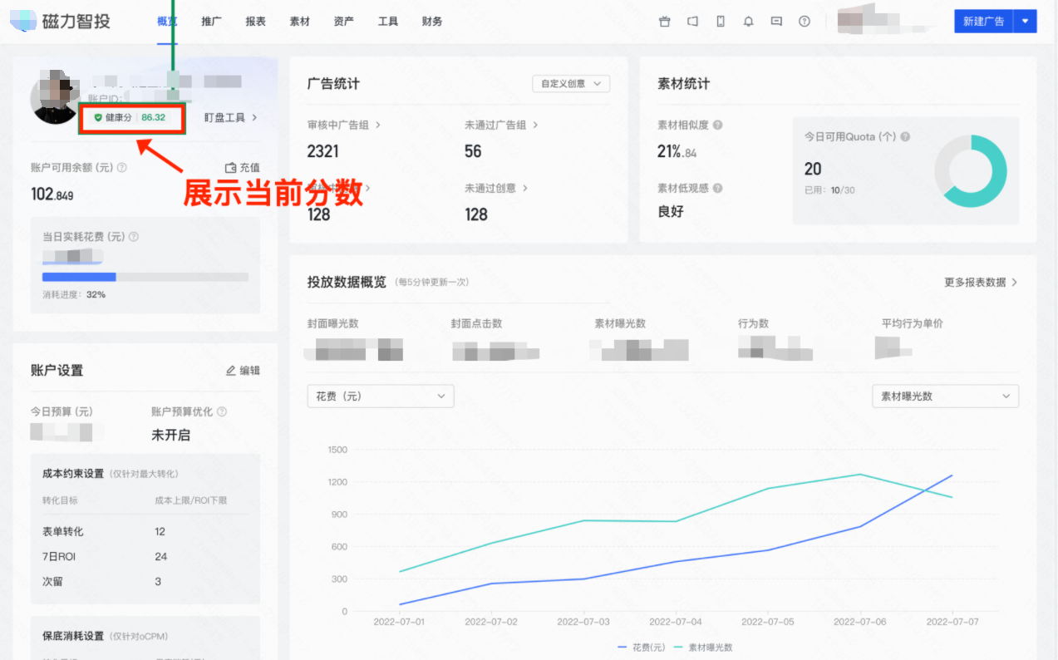Click the 保底消耗设置 heading

pos(73,636)
